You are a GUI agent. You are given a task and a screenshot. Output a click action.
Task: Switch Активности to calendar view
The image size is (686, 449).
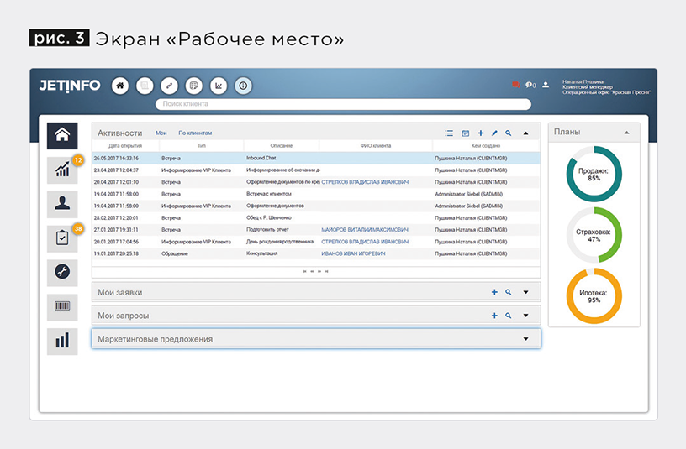[x=466, y=133]
